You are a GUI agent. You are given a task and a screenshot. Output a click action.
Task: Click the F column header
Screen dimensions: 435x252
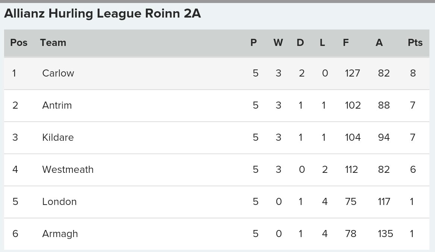[x=346, y=43]
